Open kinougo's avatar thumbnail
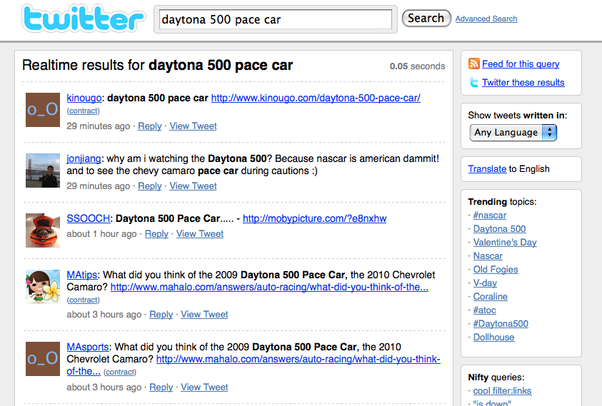Screen dimensions: 602x406 (x=43, y=110)
